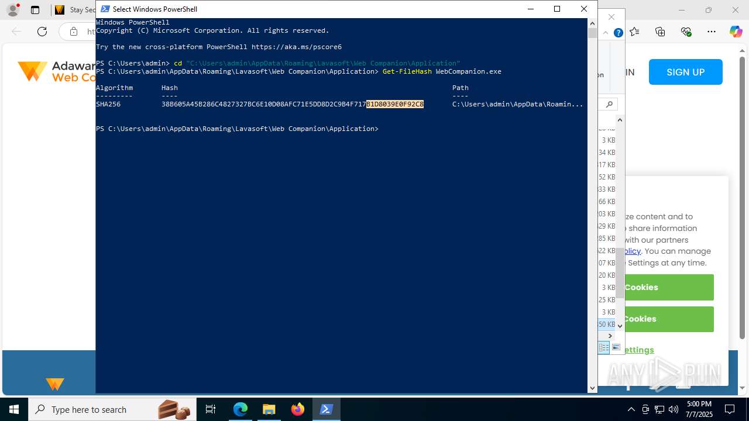This screenshot has height=421, width=749.
Task: Refresh the Edge browser page
Action: point(42,32)
